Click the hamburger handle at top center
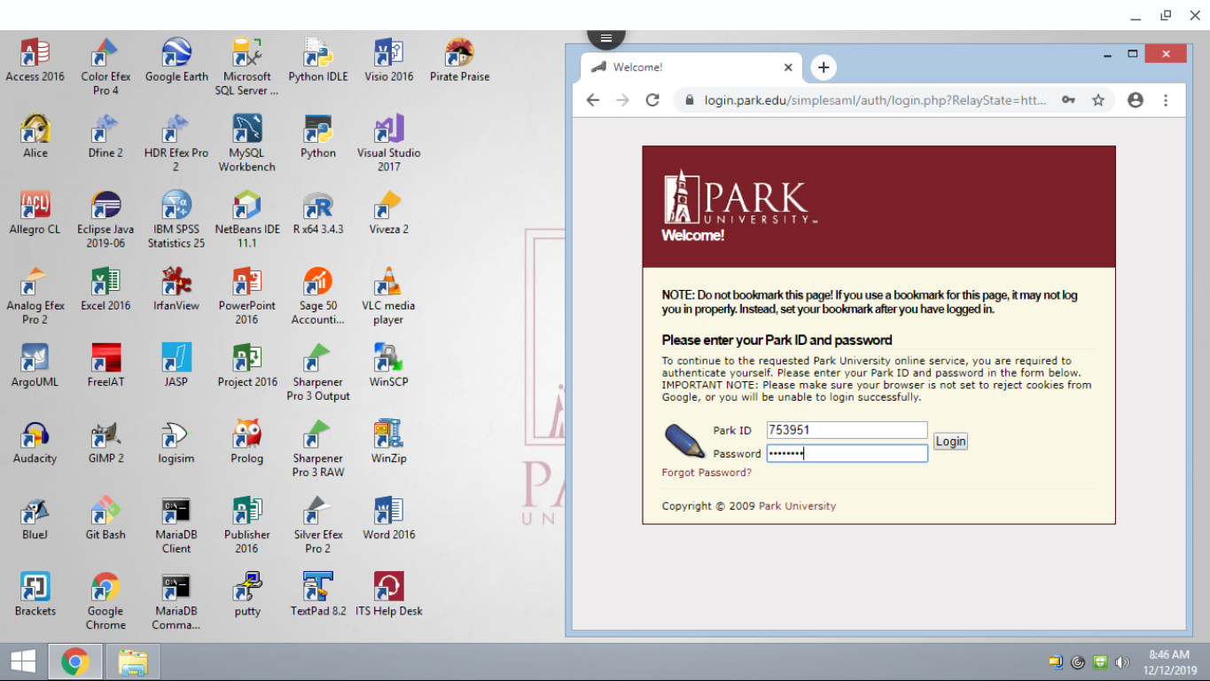 (x=606, y=38)
